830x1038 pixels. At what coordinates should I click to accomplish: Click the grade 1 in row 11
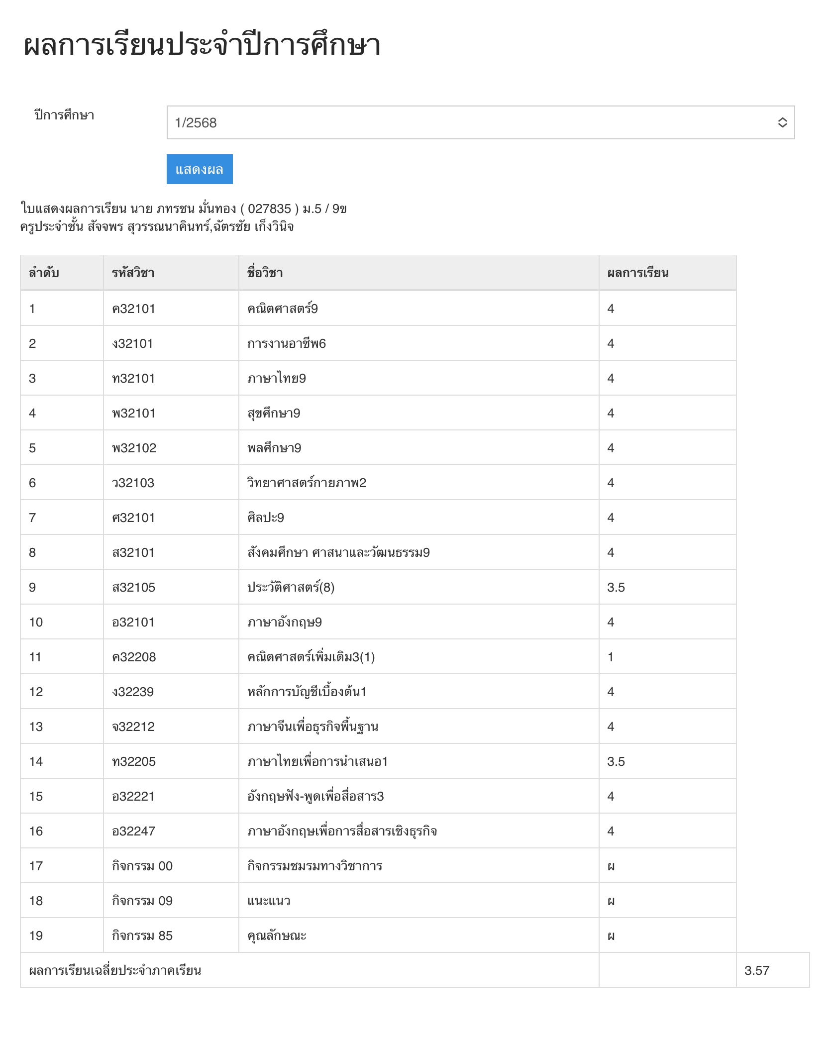tap(611, 657)
